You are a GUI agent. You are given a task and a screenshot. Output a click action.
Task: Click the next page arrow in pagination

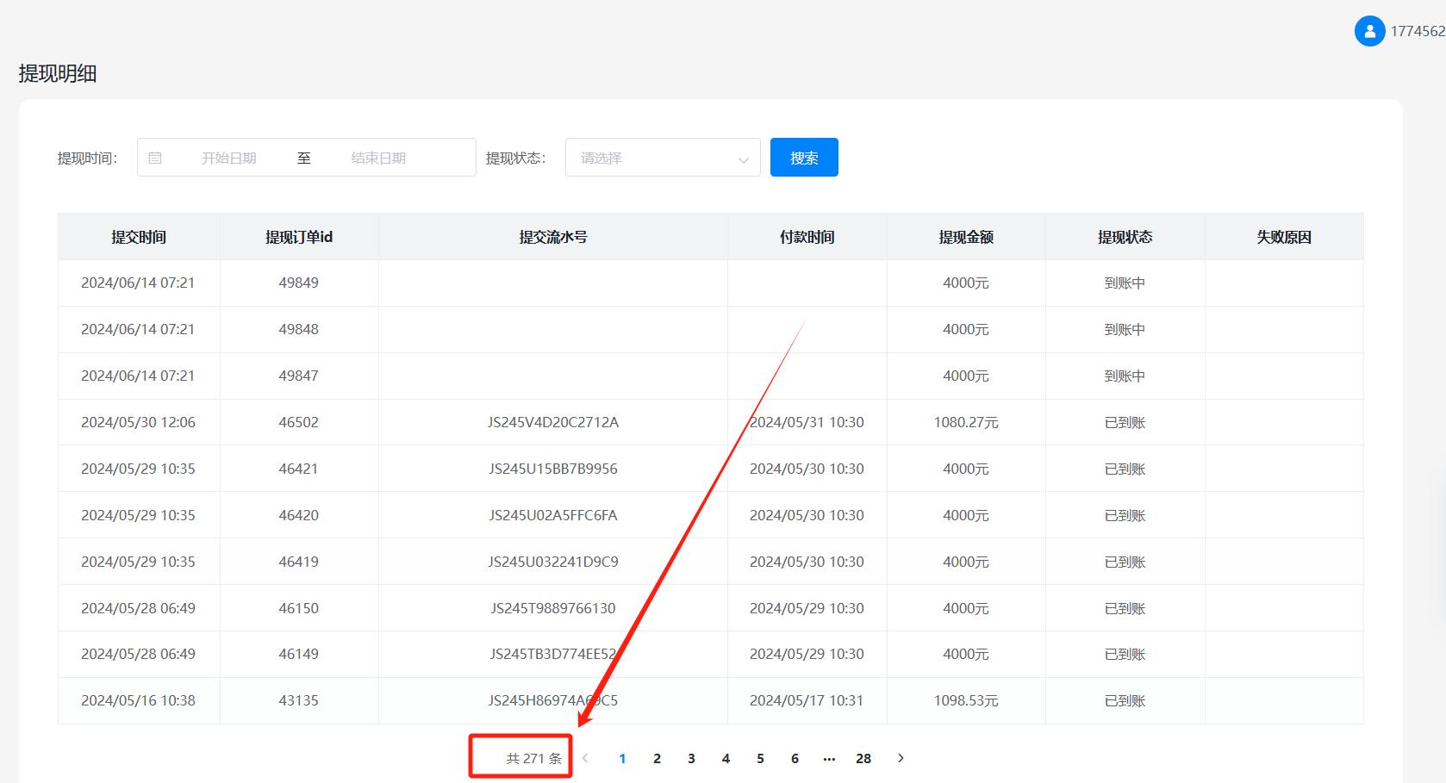[901, 758]
